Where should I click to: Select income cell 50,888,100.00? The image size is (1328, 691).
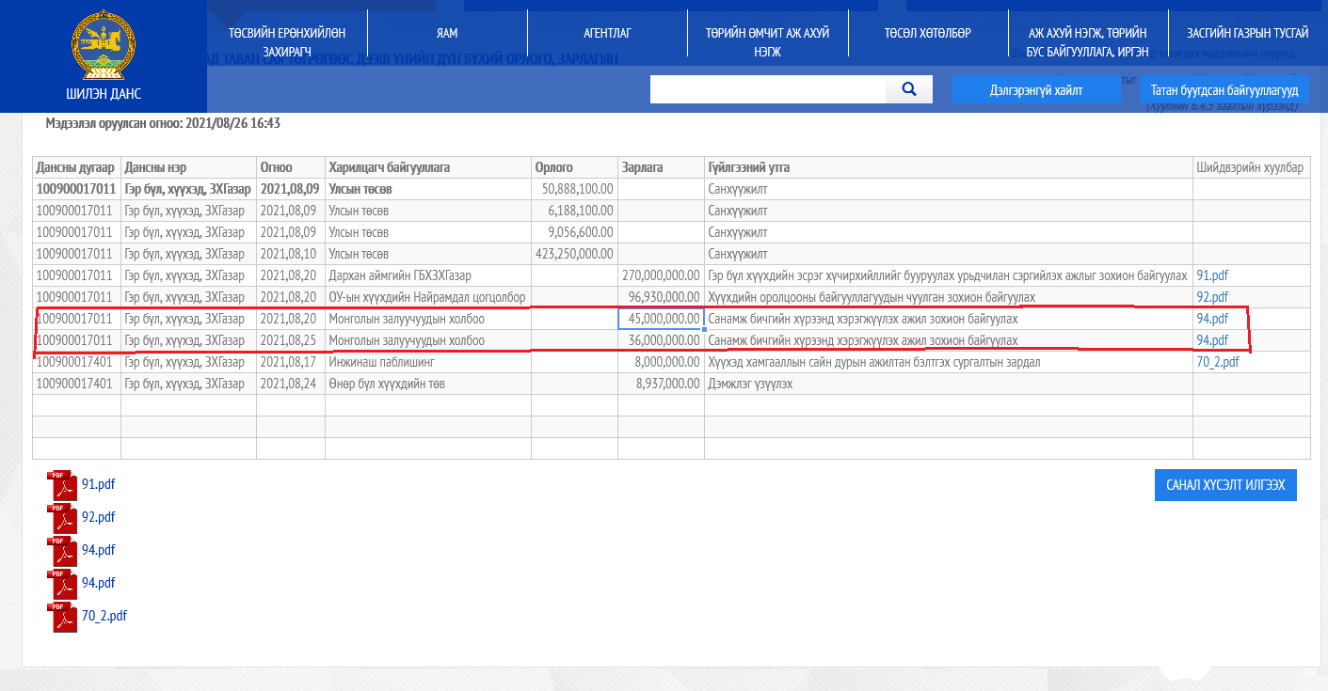click(574, 189)
